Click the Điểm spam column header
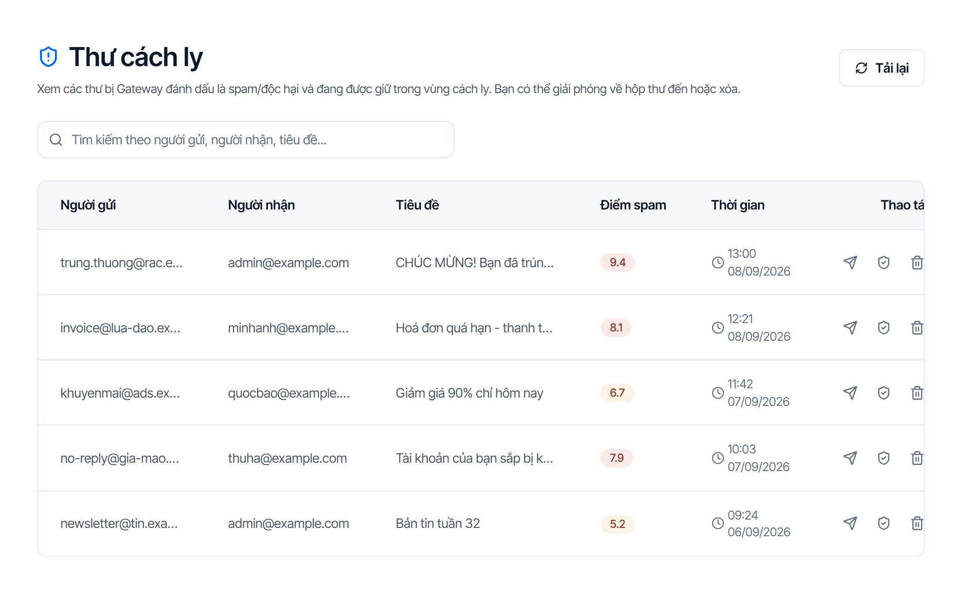This screenshot has width=962, height=601. tap(633, 205)
